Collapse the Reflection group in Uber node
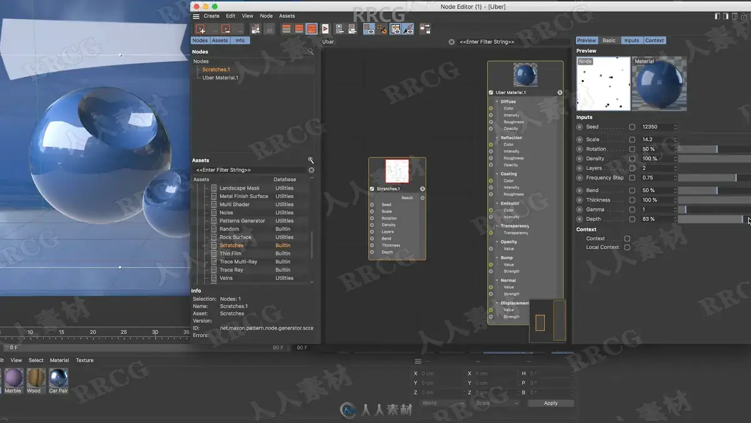751x423 pixels. [498, 138]
